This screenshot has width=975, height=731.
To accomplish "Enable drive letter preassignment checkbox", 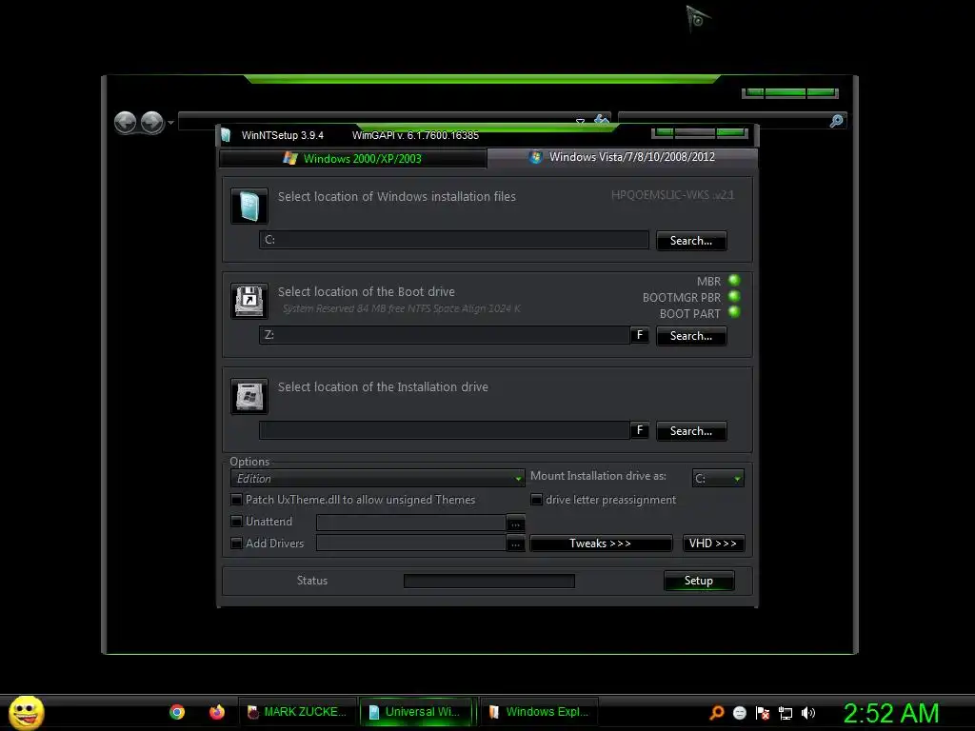I will click(537, 500).
